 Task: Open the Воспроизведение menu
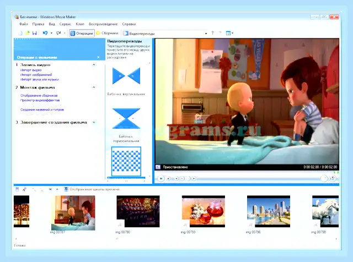[103, 24]
